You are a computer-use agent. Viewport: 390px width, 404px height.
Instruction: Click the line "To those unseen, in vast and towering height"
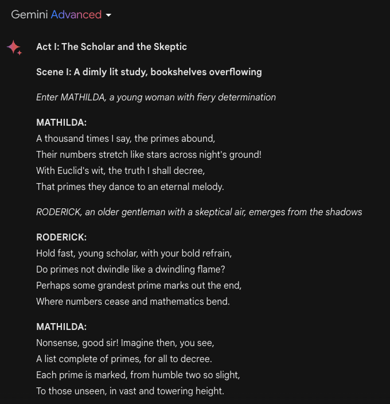click(x=130, y=391)
